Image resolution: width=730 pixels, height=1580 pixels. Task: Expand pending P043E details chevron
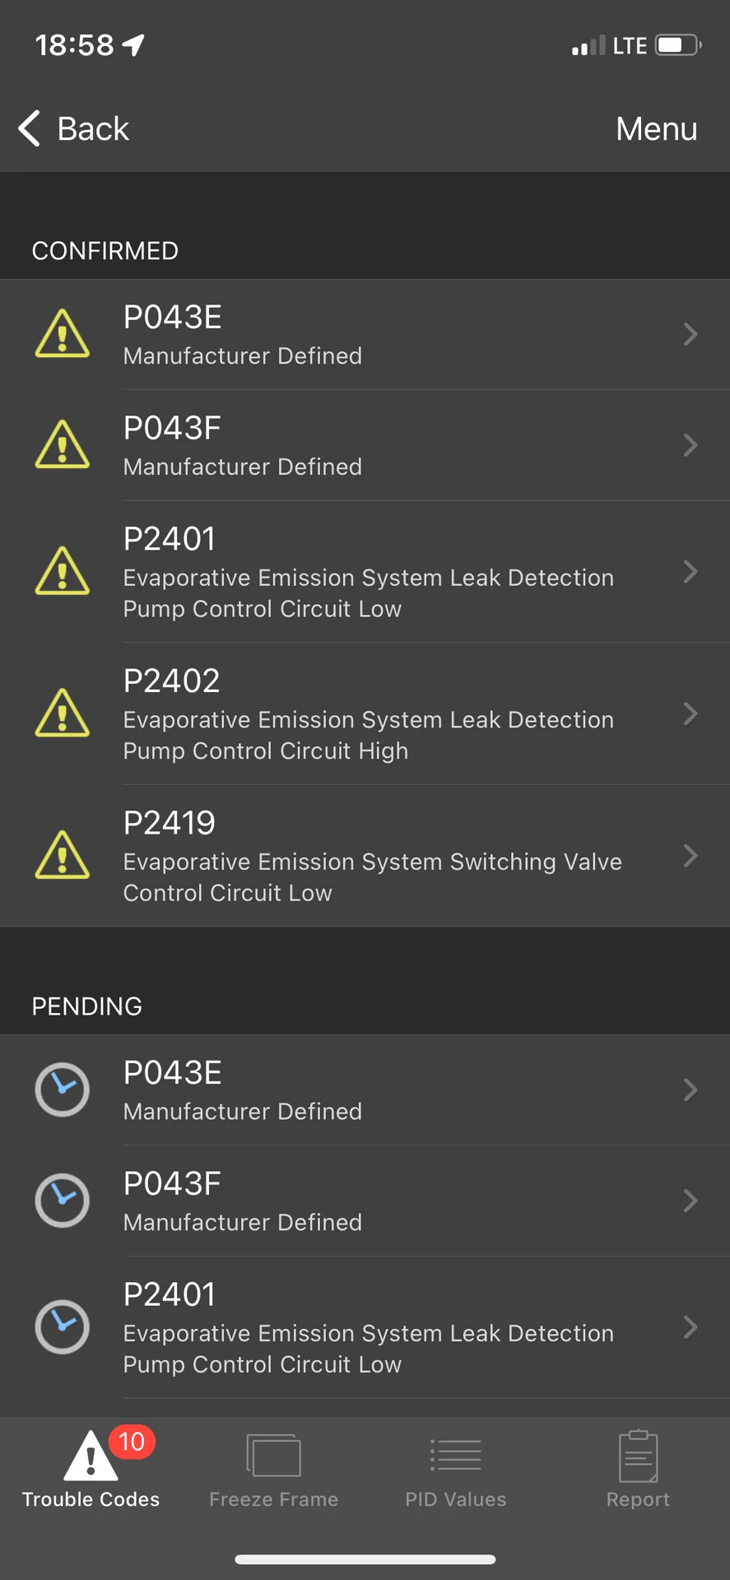pos(690,1090)
